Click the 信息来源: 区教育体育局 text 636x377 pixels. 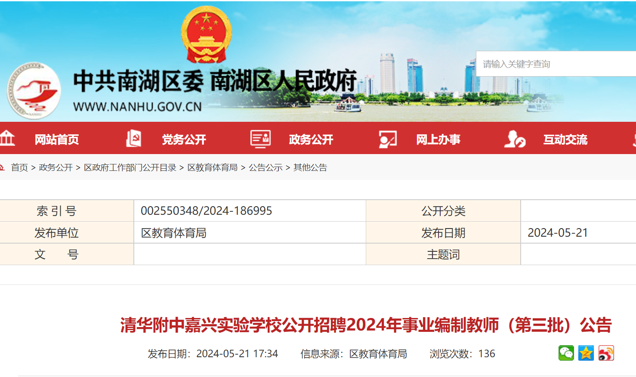pyautogui.click(x=354, y=354)
